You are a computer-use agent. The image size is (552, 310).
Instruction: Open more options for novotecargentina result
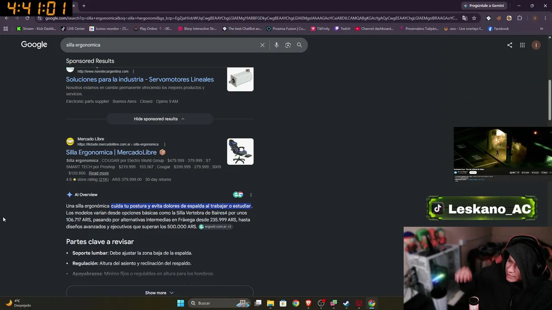133,71
